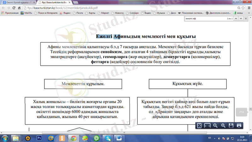The height and width of the screenshot is (142, 252).
Task: Fit the PDF to width
Action: pyautogui.click(x=207, y=126)
